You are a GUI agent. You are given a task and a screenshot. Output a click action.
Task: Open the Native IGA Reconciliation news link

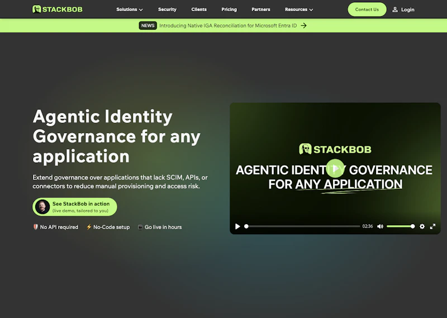click(x=228, y=26)
